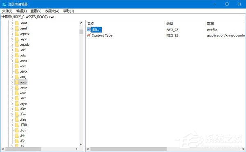The width and height of the screenshot is (246, 152).
Task: Minimize the Registry Editor window
Action: 215,4
